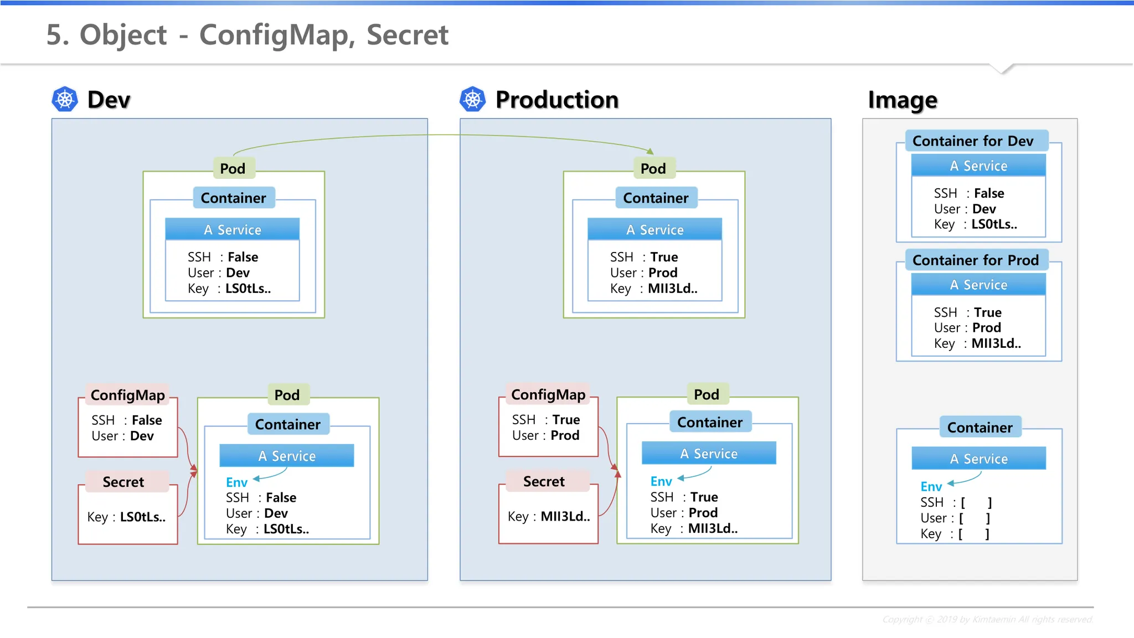Click the Container for Dev label

click(972, 141)
